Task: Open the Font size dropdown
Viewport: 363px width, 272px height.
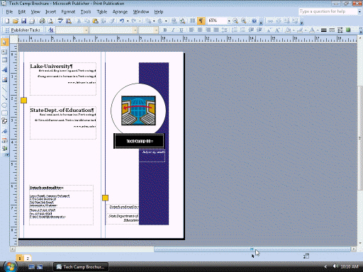Action: 156,30
